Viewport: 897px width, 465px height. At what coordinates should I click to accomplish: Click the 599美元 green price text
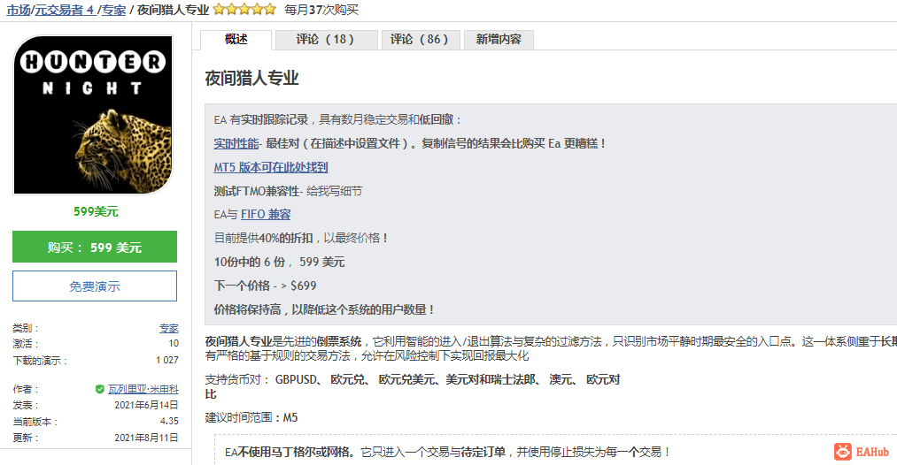[96, 211]
